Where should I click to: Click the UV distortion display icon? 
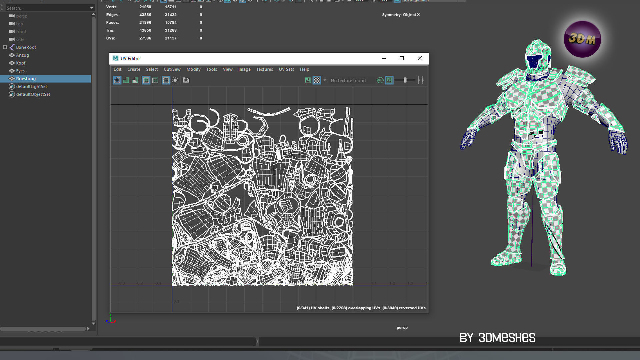(135, 80)
